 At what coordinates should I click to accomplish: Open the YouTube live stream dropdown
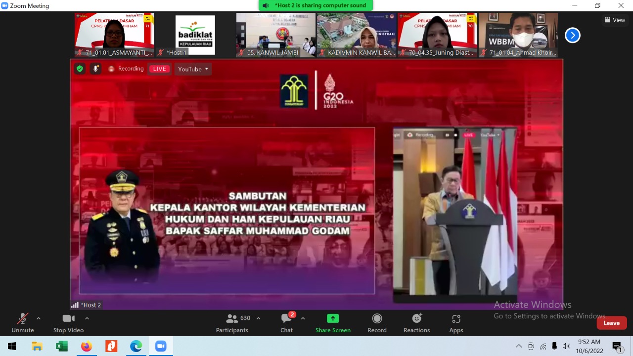click(x=193, y=69)
